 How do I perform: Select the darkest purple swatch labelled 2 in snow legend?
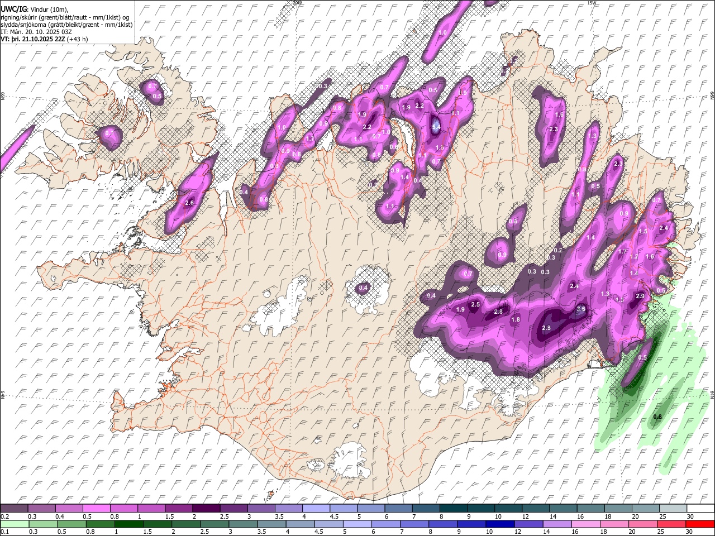click(x=206, y=508)
